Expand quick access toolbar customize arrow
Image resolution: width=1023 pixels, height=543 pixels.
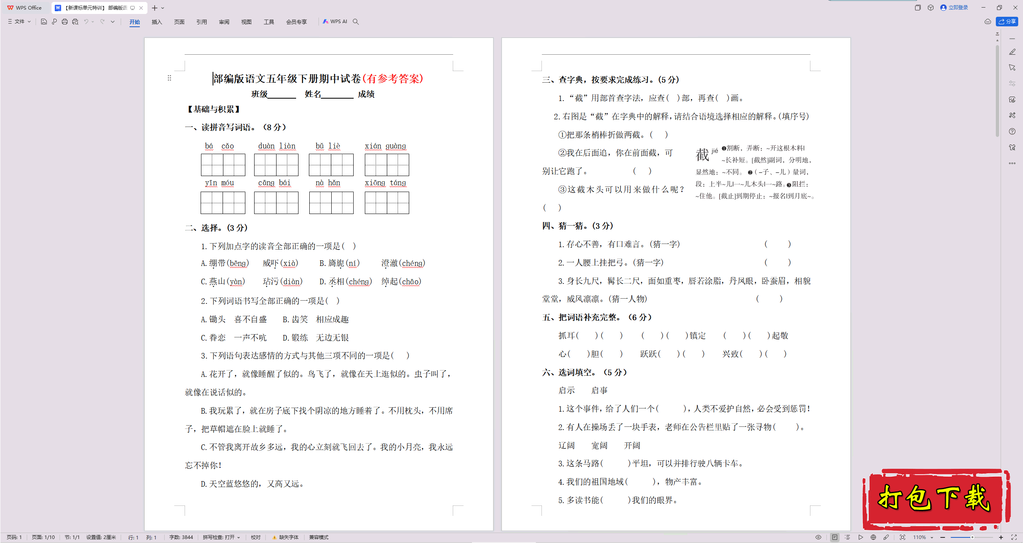pyautogui.click(x=113, y=22)
